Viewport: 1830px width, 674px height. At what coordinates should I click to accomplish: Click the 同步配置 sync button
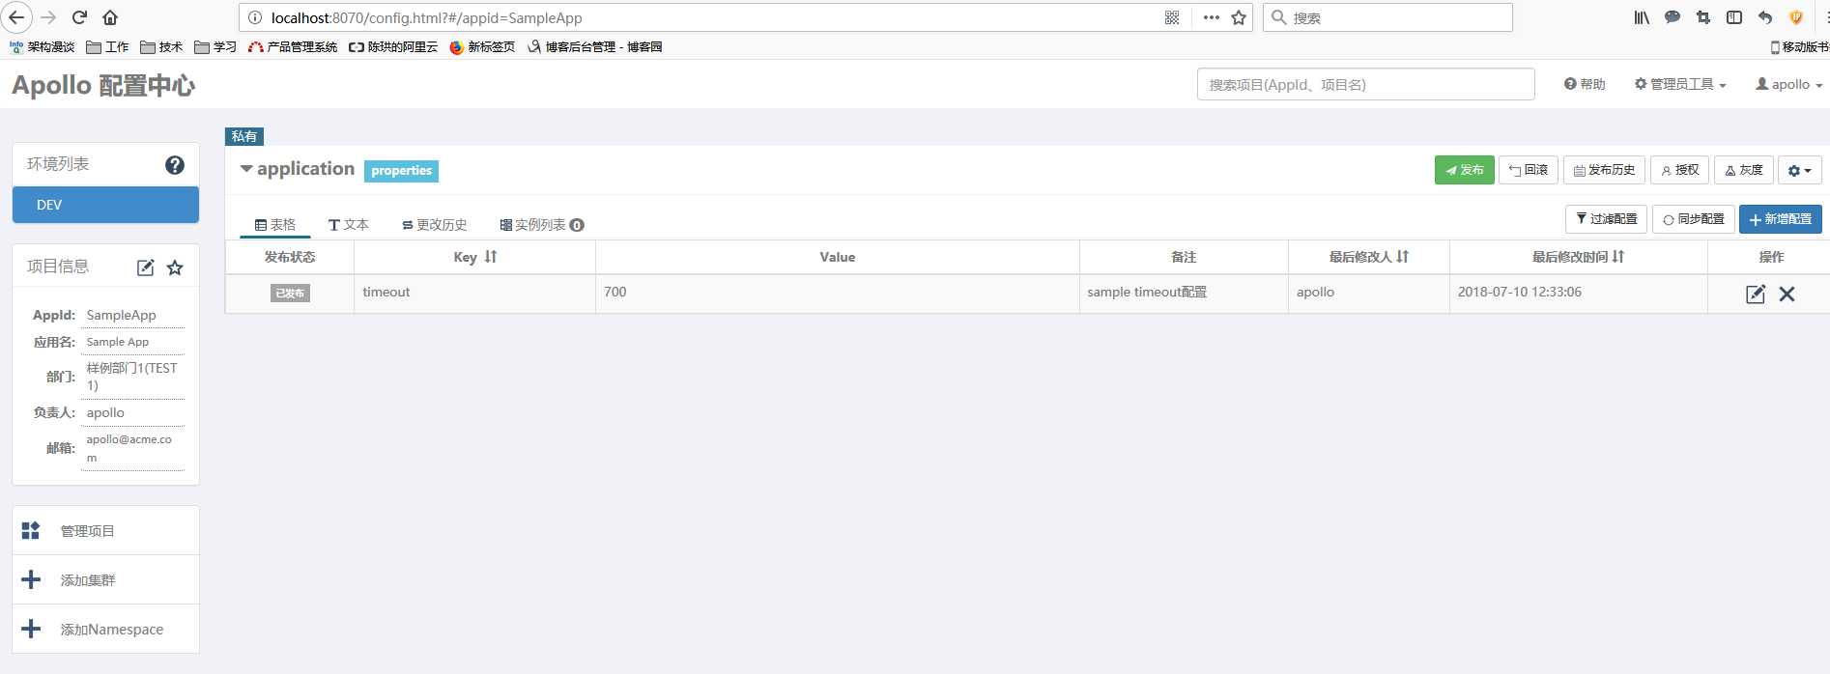(x=1694, y=219)
